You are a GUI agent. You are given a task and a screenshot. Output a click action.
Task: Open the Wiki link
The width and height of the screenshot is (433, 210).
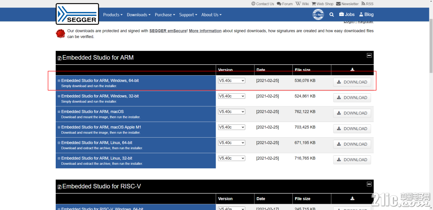click(302, 4)
